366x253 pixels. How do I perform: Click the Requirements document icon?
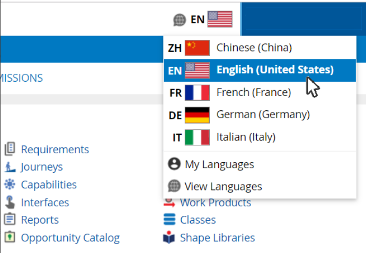pos(10,149)
